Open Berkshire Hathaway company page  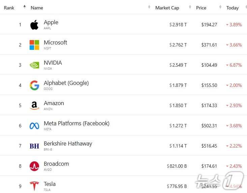click(x=68, y=143)
